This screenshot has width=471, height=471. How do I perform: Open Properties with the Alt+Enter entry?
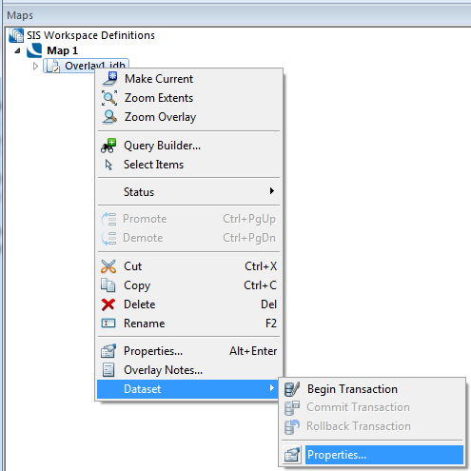tap(188, 351)
